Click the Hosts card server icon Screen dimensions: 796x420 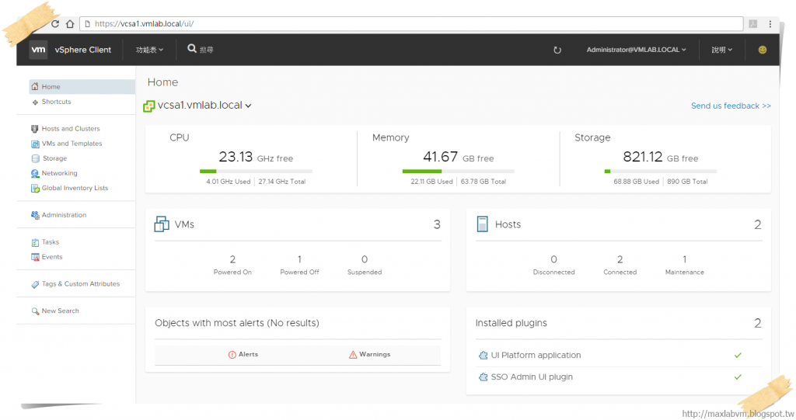click(x=482, y=224)
